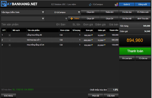Open the Quản lý tab
This screenshot has height=98, width=152.
coord(126,4)
